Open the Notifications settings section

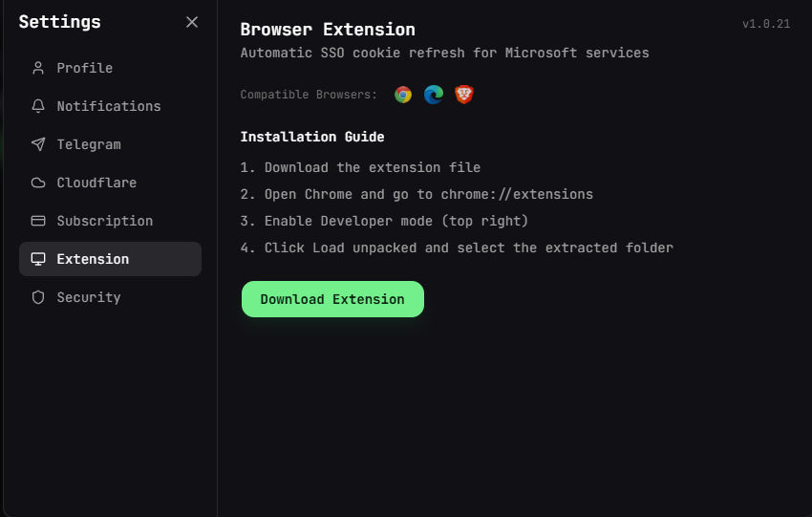[110, 106]
